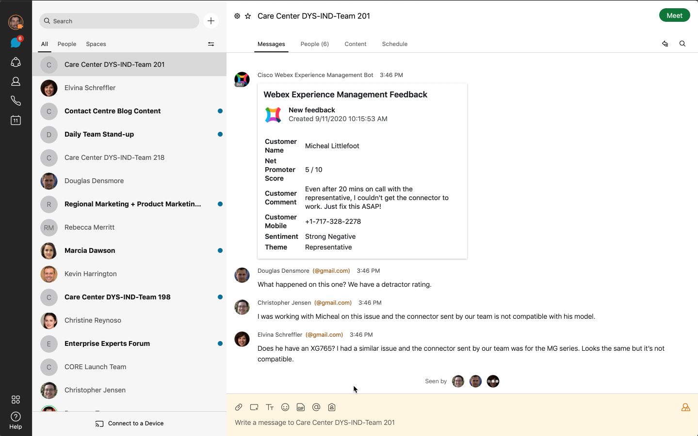
Task: Open the Douglas Densmore conversation
Action: [130, 181]
